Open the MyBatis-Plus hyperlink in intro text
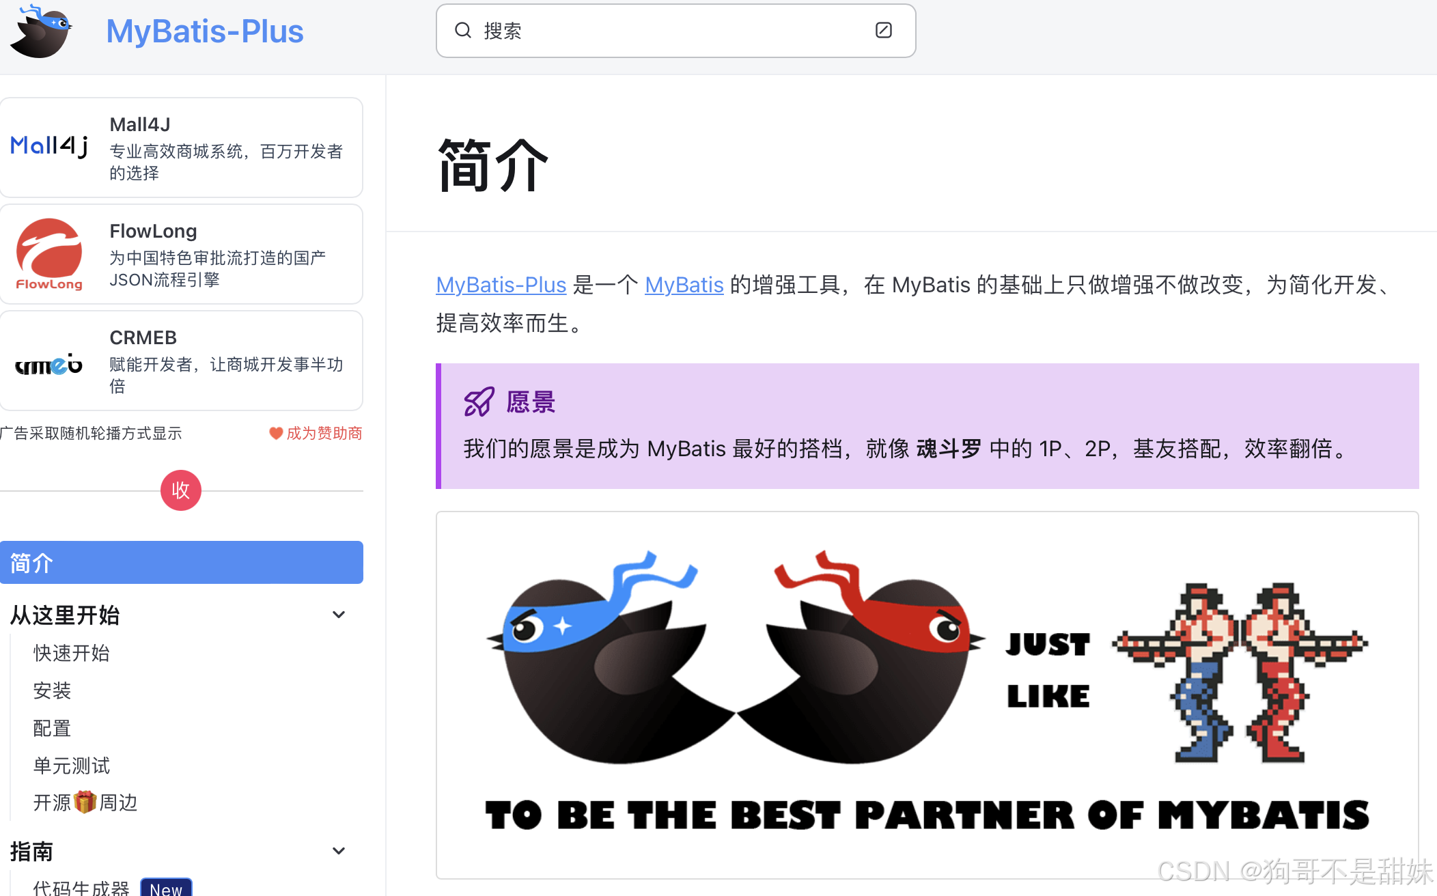This screenshot has width=1437, height=896. pos(501,285)
